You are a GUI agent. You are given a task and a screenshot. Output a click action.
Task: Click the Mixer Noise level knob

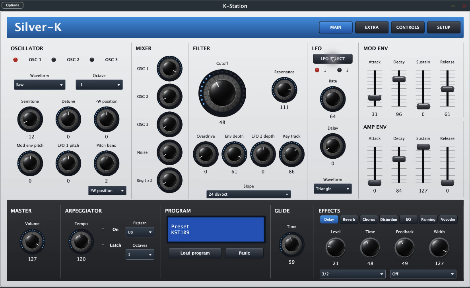tap(169, 152)
